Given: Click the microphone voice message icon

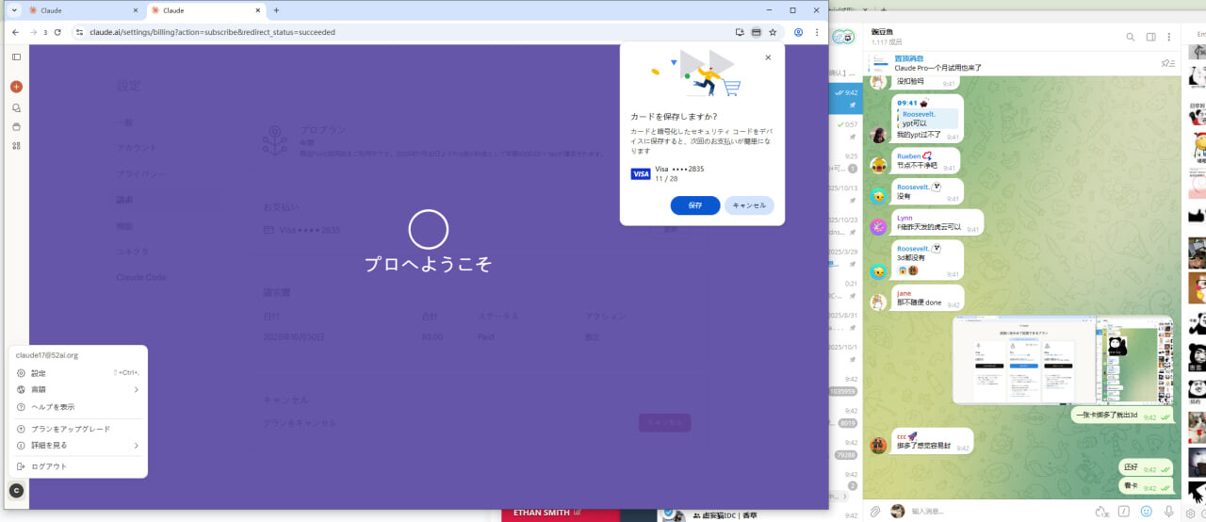Looking at the screenshot, I should click(1169, 511).
